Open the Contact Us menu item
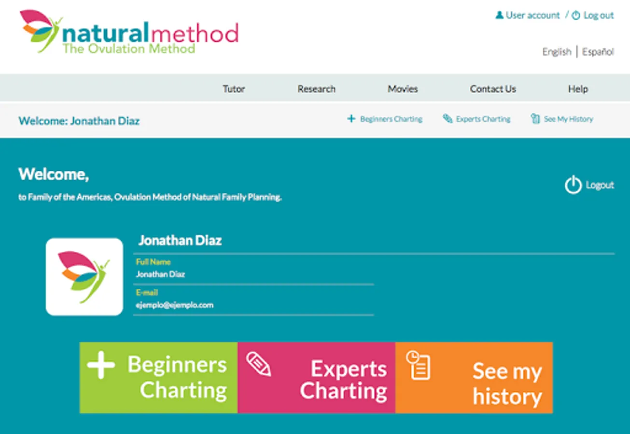Viewport: 630px width, 434px height. pos(493,89)
